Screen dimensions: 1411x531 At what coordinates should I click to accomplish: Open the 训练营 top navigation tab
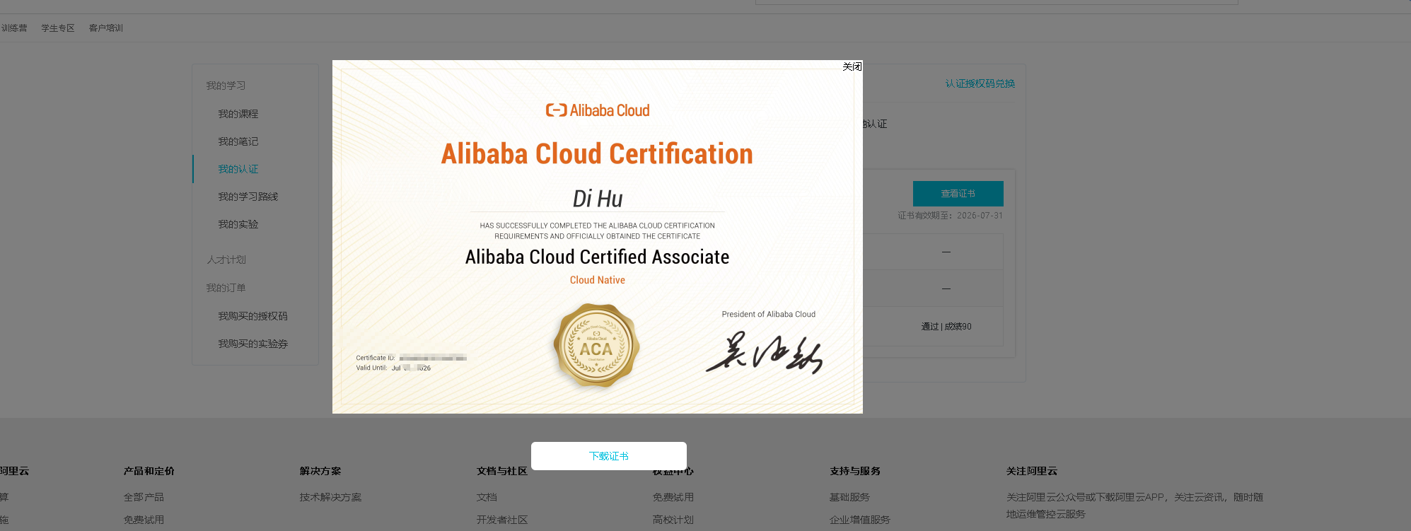(13, 28)
